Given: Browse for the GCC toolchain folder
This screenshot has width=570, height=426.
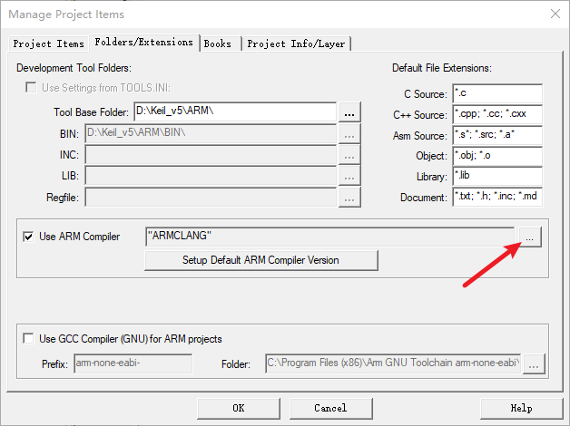Looking at the screenshot, I should pos(534,364).
